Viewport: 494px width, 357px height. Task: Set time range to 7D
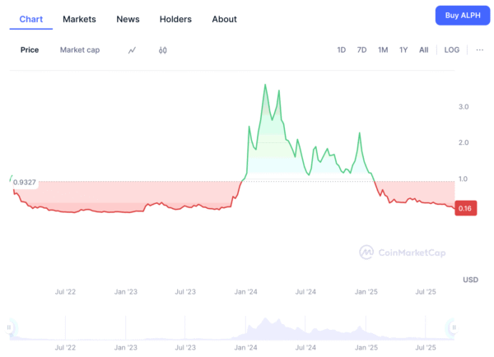[361, 49]
